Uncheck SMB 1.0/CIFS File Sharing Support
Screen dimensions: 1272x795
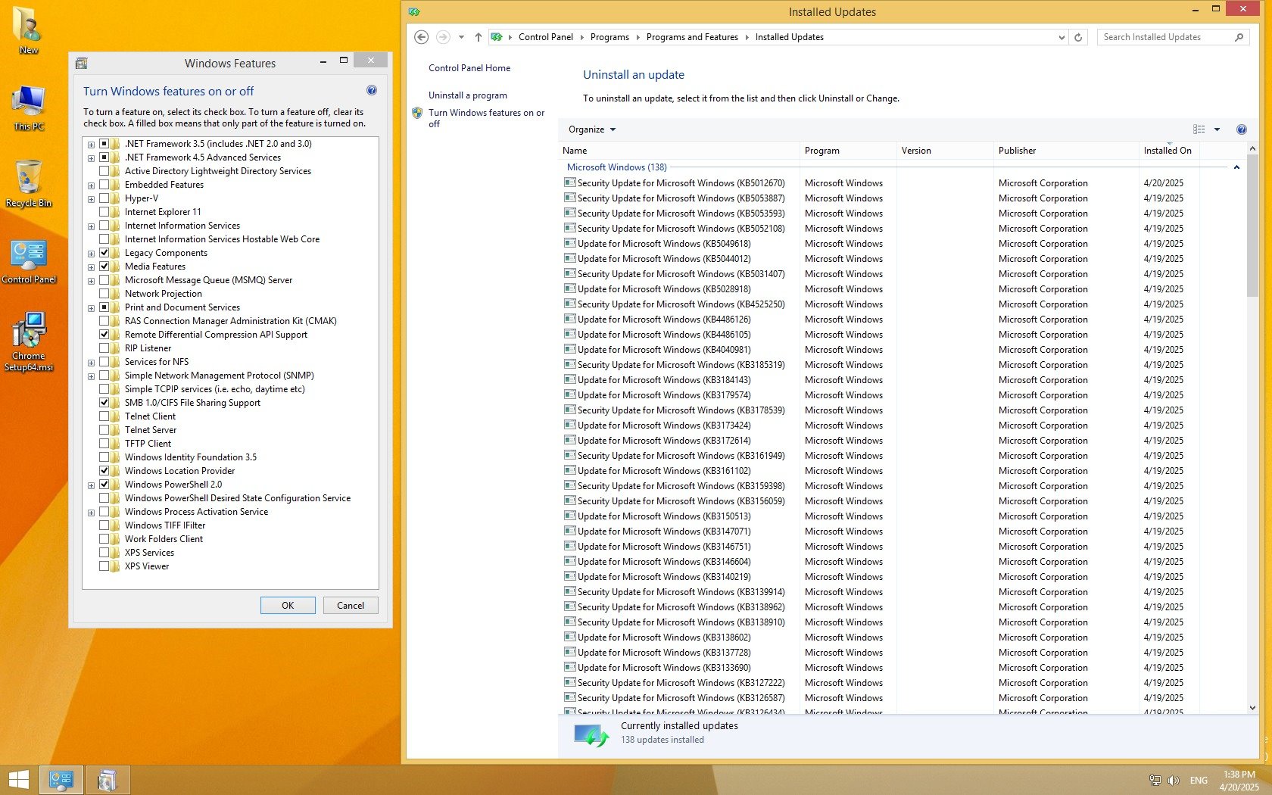[104, 403]
